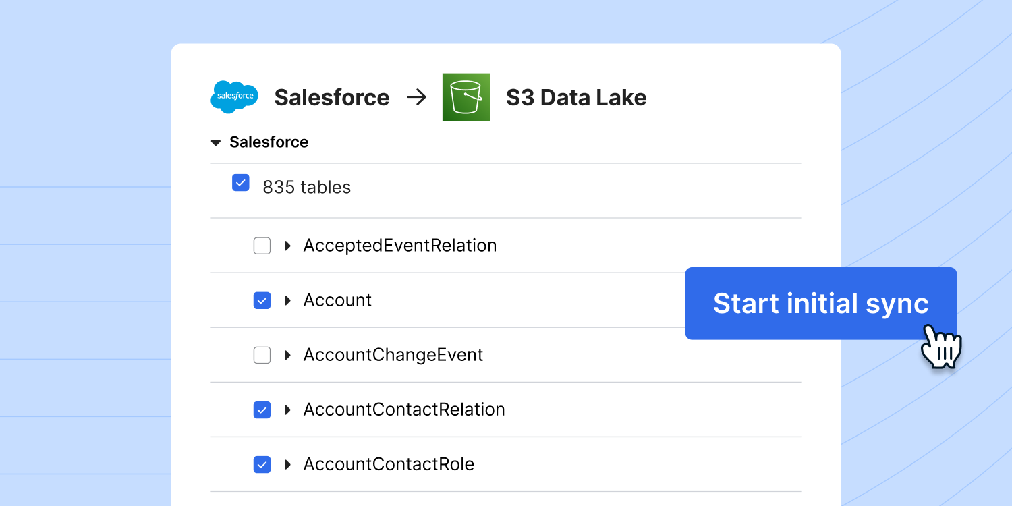The height and width of the screenshot is (506, 1012).
Task: Uncheck the AccountContactRelation checkbox
Action: point(262,410)
